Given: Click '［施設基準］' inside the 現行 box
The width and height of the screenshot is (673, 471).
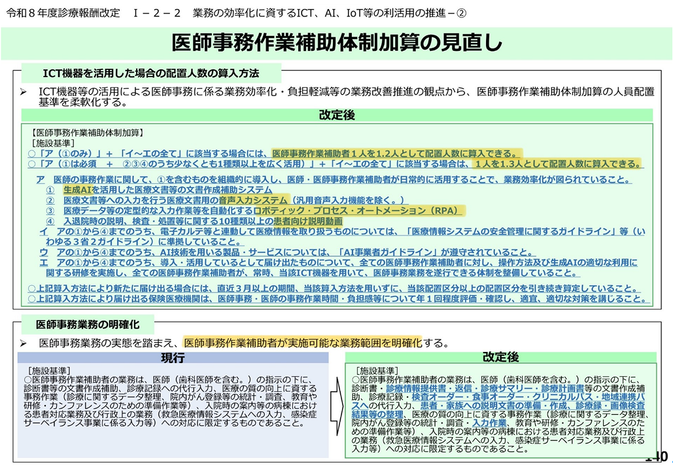Looking at the screenshot, I should coord(49,371).
